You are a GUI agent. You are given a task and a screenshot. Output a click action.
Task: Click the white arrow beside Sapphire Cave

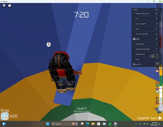pyautogui.click(x=160, y=118)
